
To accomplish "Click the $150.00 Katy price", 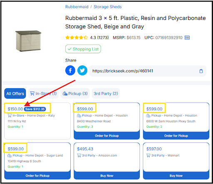I will pyautogui.click(x=15, y=109).
